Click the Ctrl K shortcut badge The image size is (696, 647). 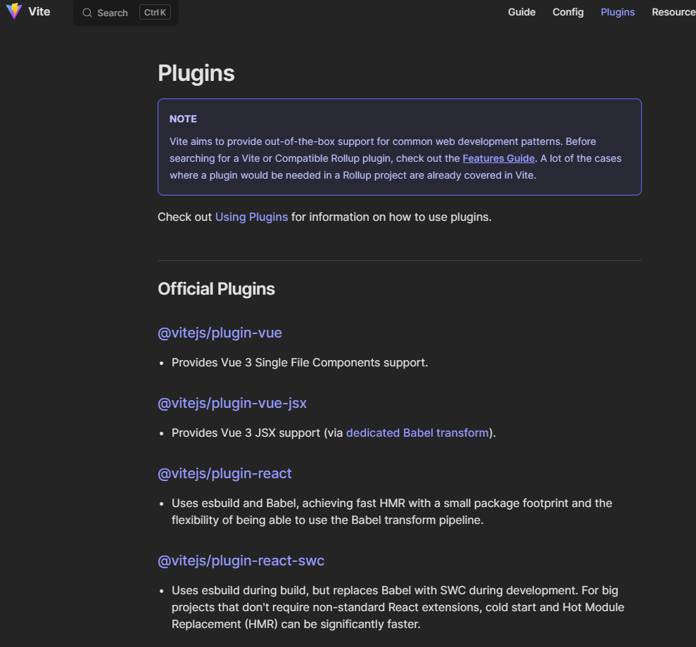click(x=155, y=13)
